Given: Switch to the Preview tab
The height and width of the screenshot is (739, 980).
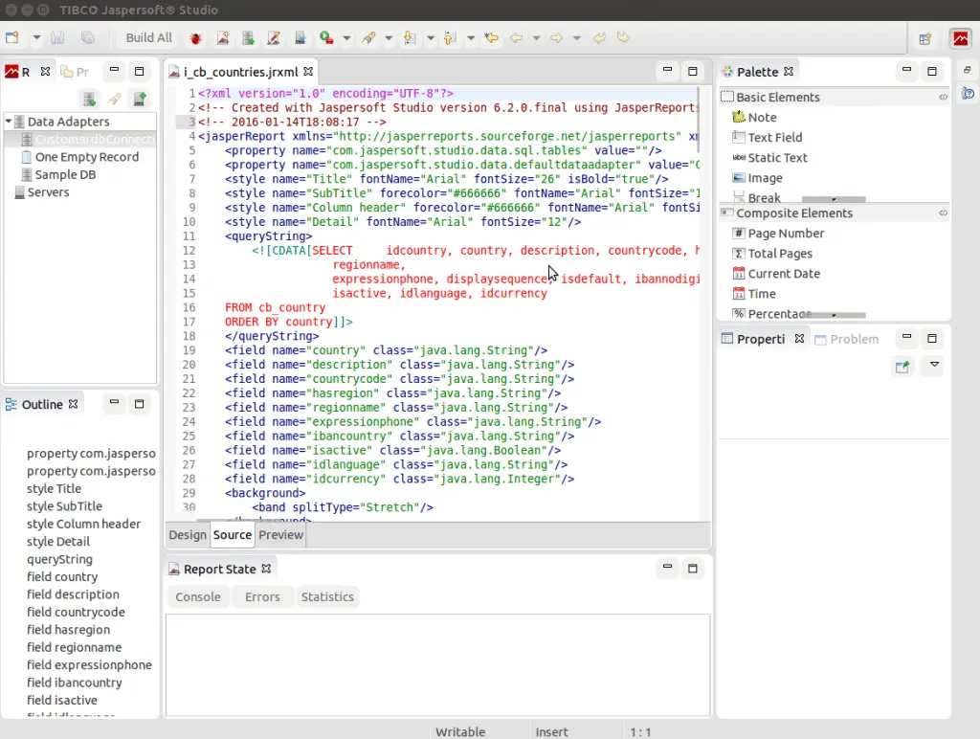Looking at the screenshot, I should pyautogui.click(x=280, y=535).
